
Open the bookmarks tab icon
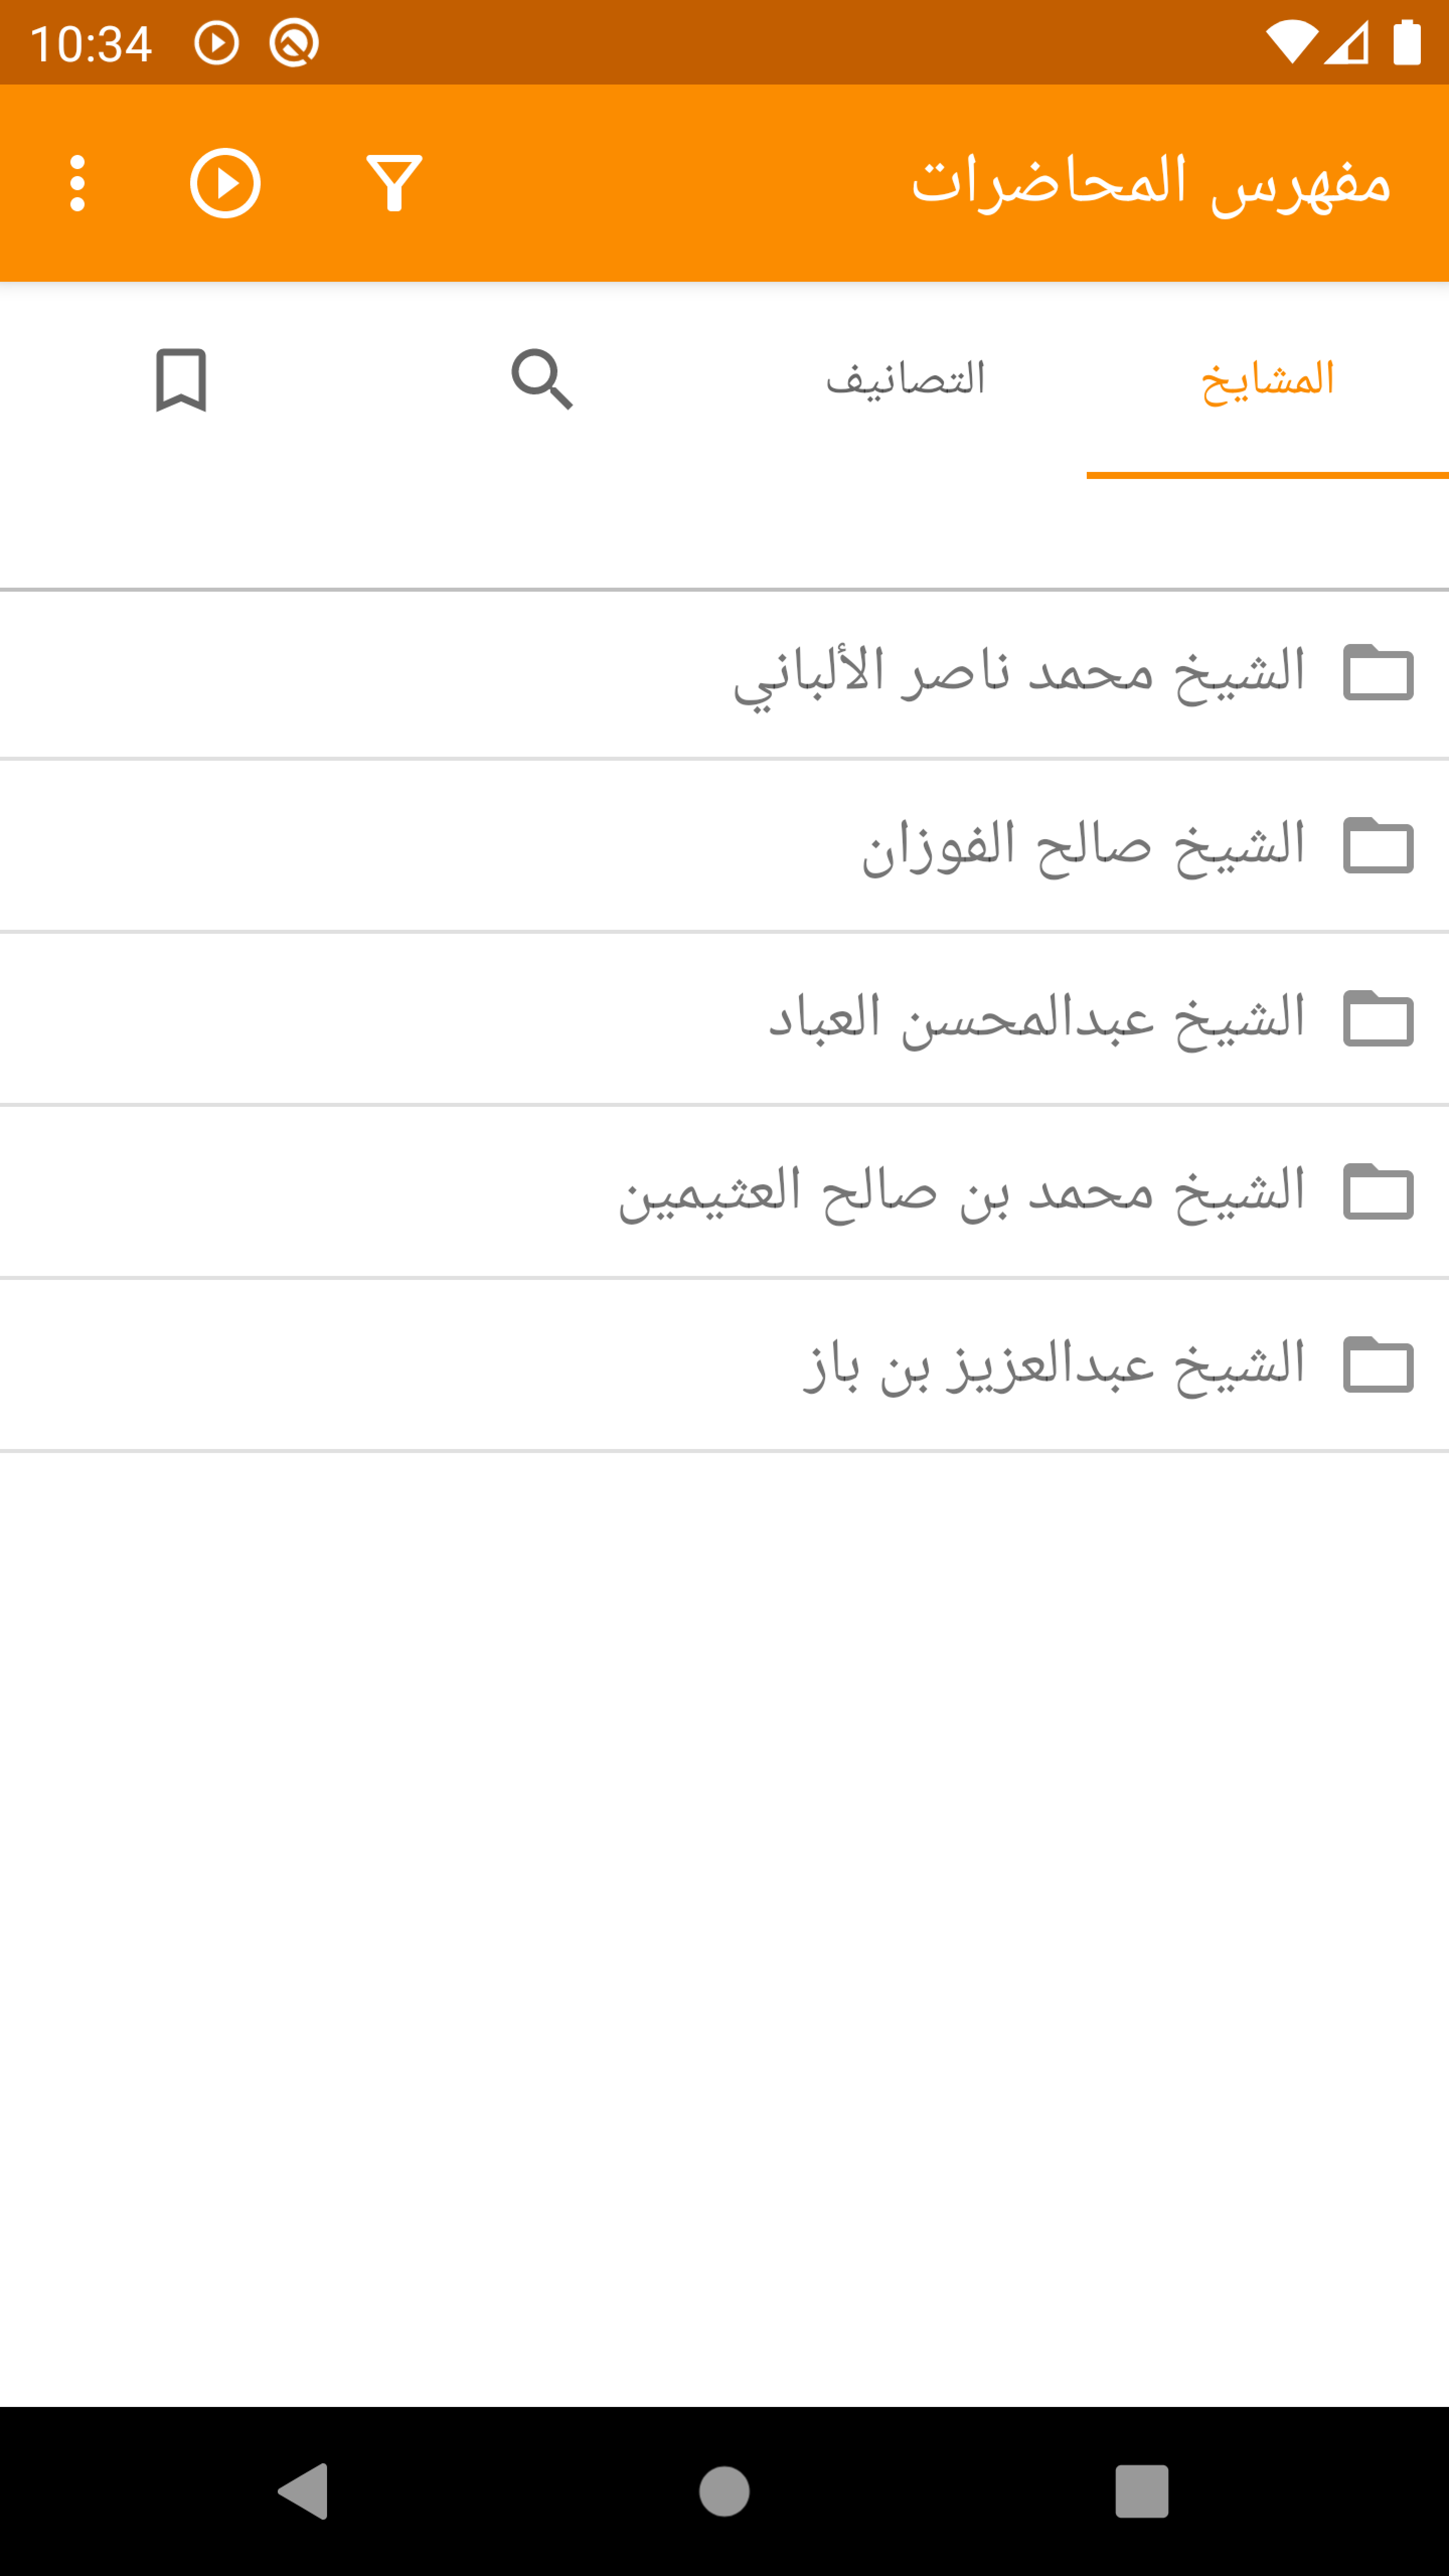(181, 380)
